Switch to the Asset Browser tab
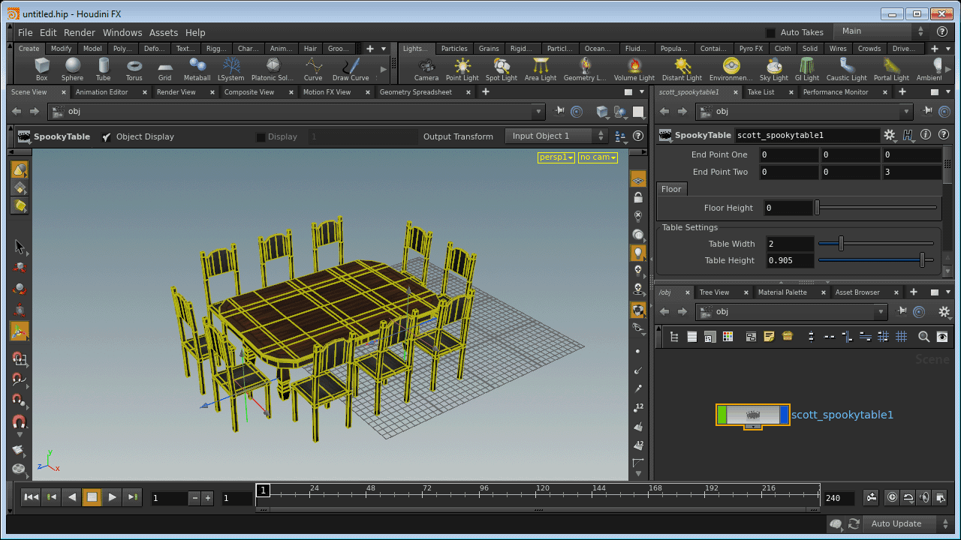The height and width of the screenshot is (540, 961). (857, 292)
